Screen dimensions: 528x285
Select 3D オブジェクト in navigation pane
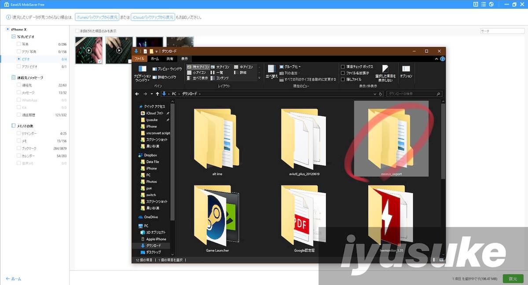tap(153, 232)
